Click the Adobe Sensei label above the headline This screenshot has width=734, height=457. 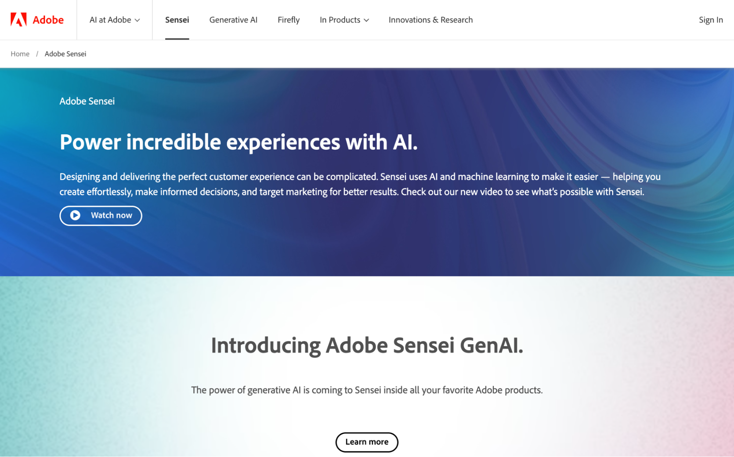[87, 101]
